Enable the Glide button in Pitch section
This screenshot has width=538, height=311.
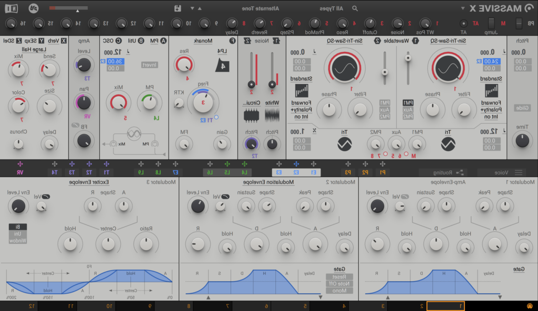click(x=522, y=108)
